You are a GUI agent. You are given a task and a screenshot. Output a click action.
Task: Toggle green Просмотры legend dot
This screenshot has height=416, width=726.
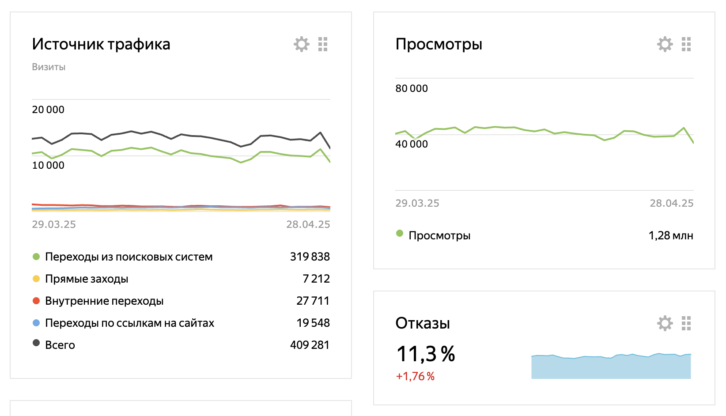tap(400, 233)
